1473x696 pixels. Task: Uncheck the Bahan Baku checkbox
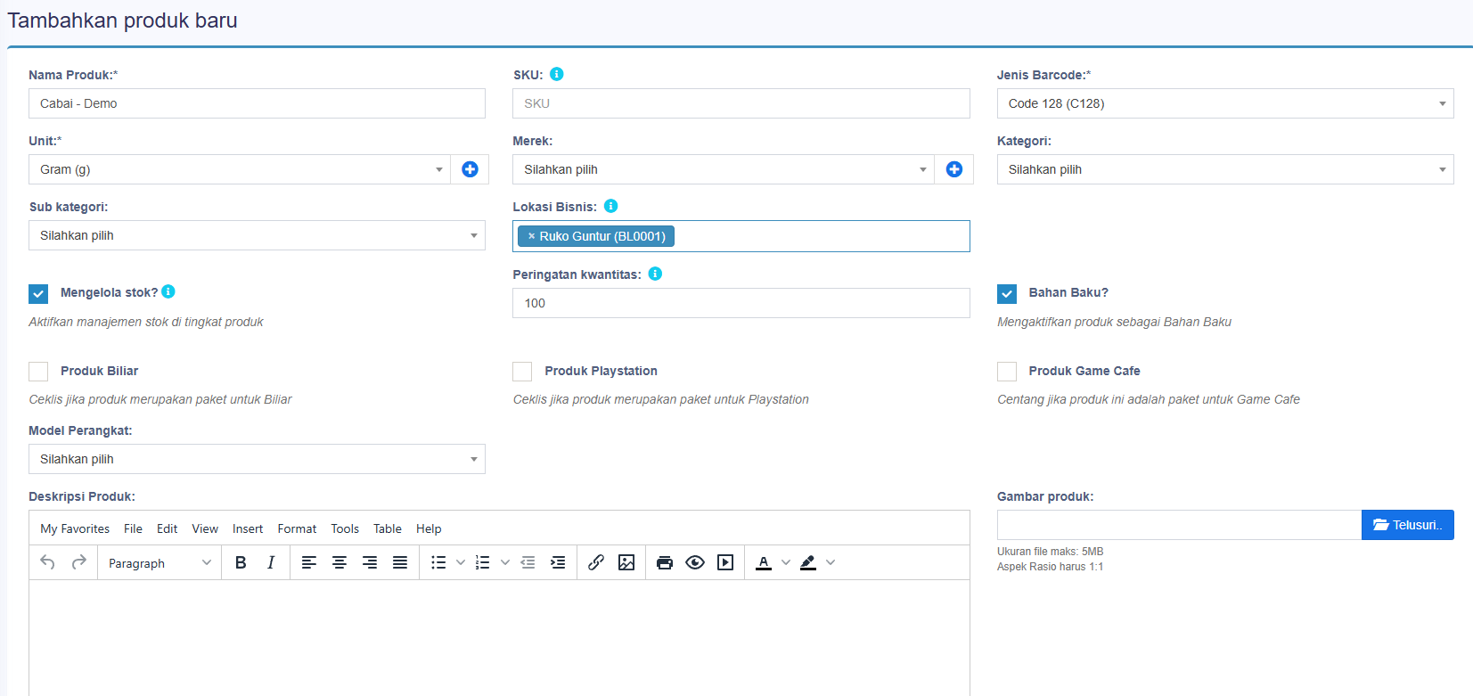pyautogui.click(x=1007, y=293)
